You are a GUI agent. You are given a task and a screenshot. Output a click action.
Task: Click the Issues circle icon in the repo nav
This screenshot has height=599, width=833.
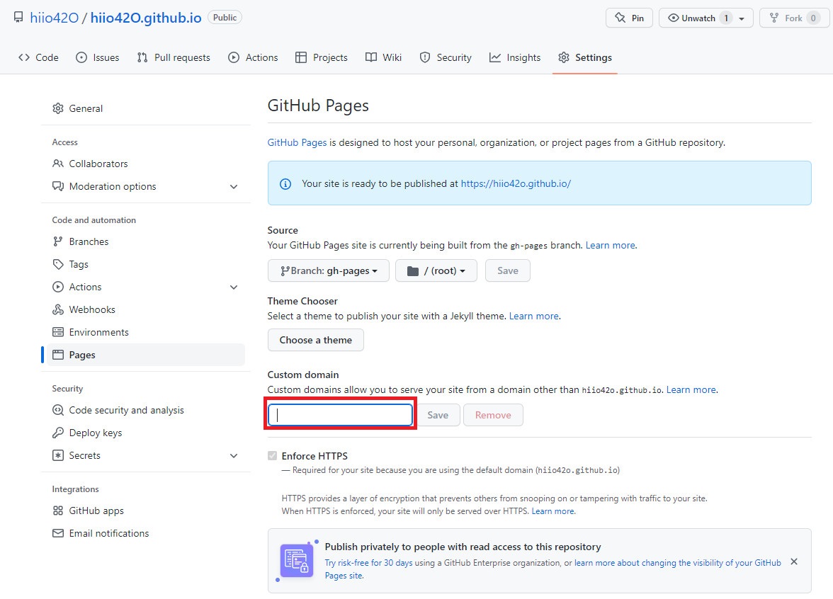81,57
